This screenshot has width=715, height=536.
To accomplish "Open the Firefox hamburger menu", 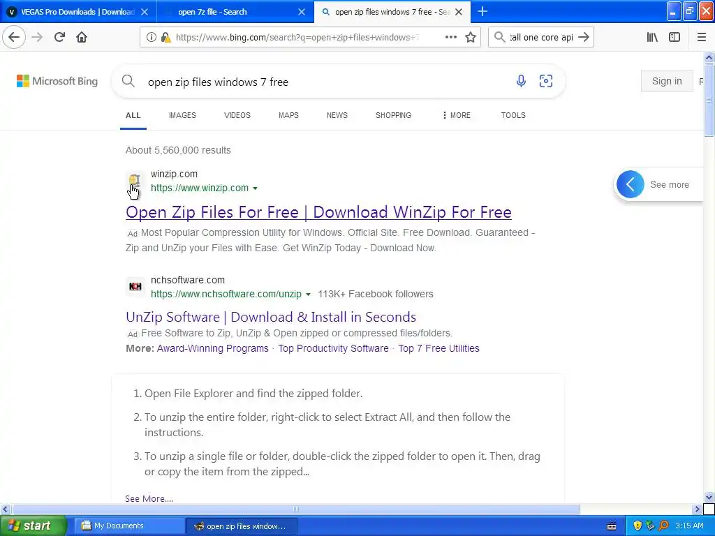I will (702, 38).
